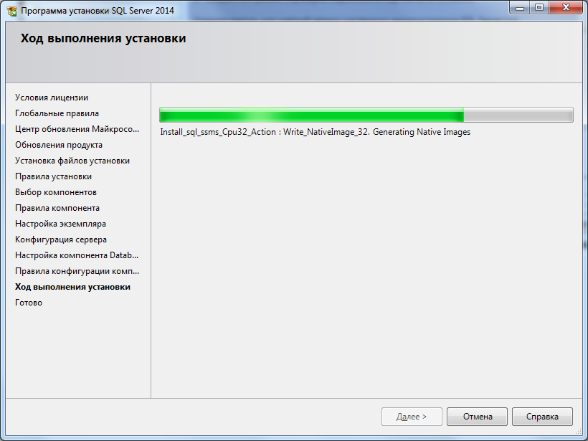Viewport: 588px width, 441px height.
Task: Click the disabled Далее > button
Action: click(412, 417)
